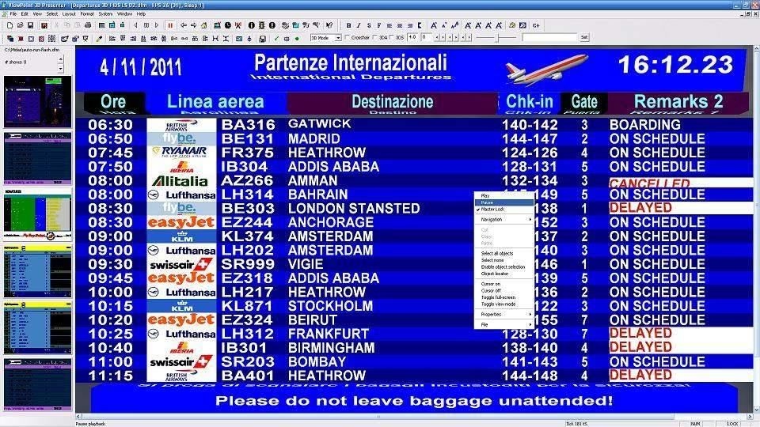
Task: Click the 4.0 value field
Action: pos(413,37)
